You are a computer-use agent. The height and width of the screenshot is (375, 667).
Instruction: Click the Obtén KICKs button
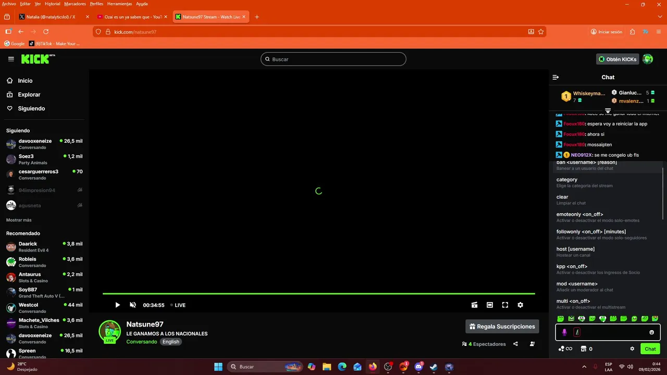(617, 59)
